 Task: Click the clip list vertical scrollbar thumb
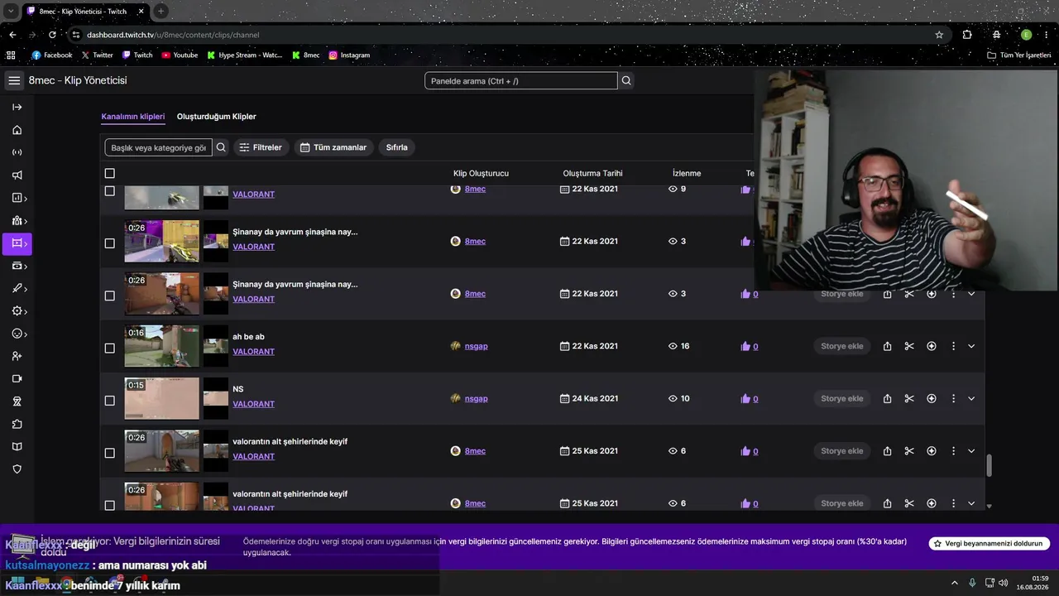point(989,466)
